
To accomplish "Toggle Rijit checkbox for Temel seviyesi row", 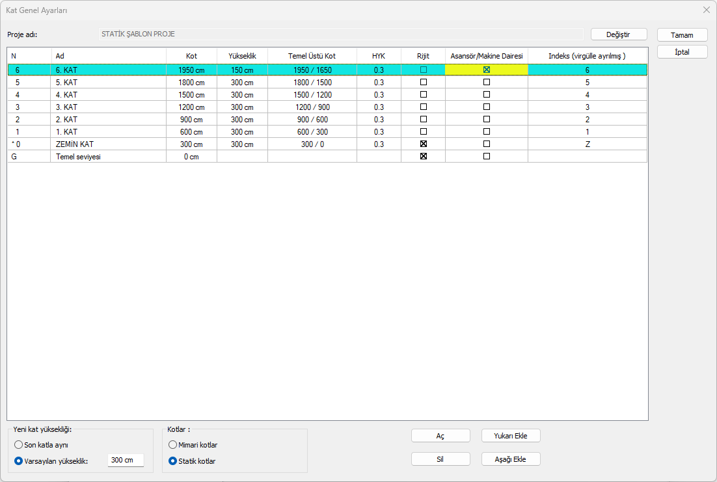I will click(424, 157).
